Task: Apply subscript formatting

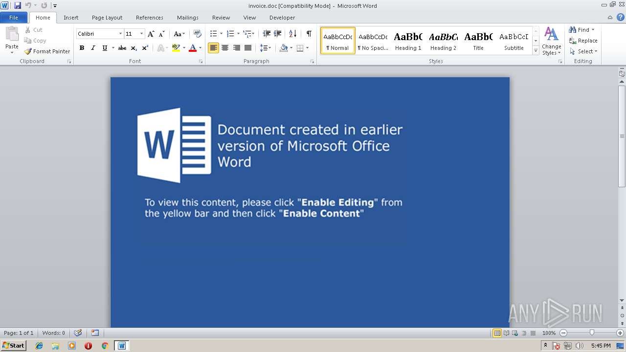Action: tap(134, 48)
